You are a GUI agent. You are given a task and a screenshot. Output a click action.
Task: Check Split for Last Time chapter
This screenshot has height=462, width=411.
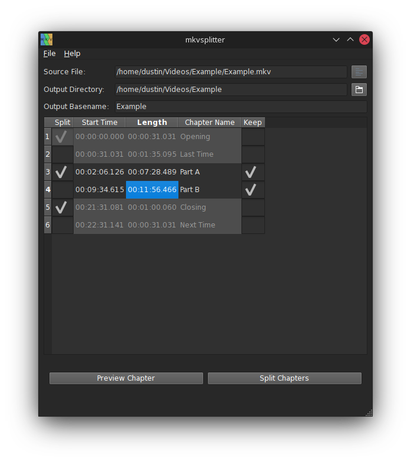pyautogui.click(x=62, y=154)
